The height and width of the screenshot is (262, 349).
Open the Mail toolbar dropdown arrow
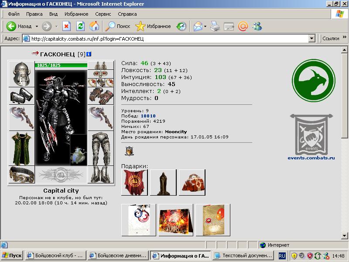click(205, 27)
